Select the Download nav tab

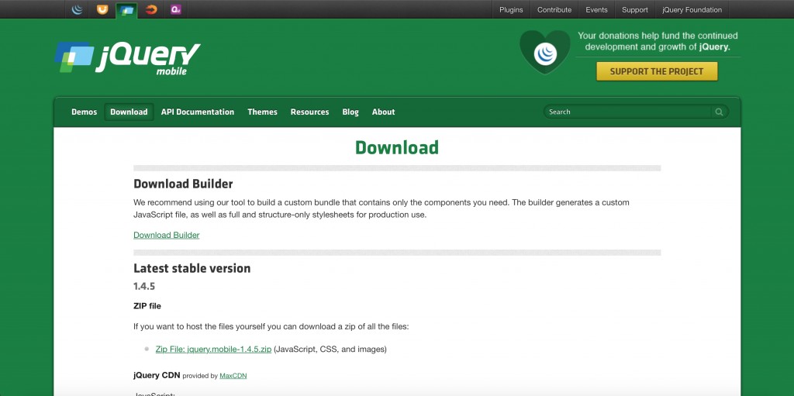[x=129, y=112]
